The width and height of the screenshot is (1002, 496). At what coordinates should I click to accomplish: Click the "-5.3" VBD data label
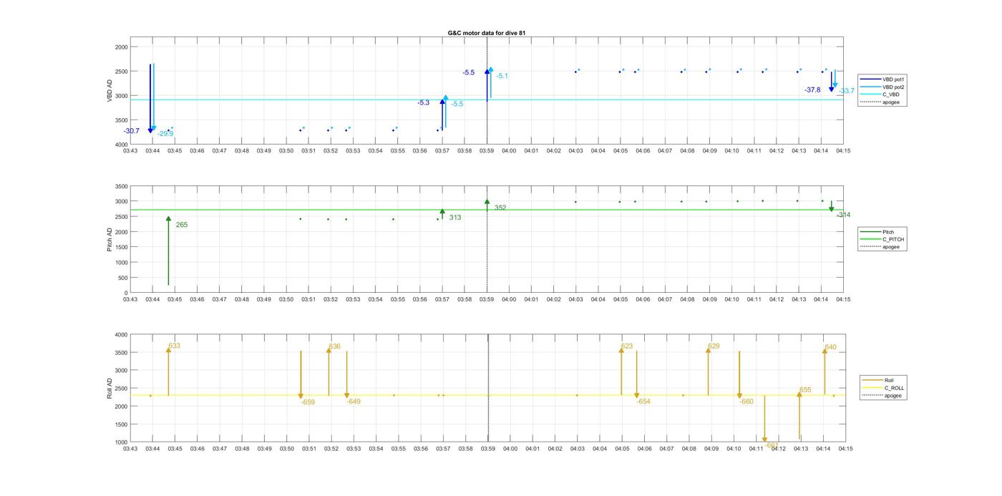click(x=424, y=103)
